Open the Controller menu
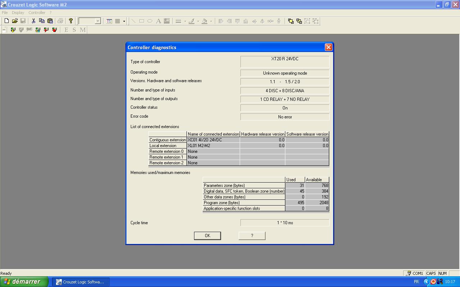The width and height of the screenshot is (460, 287). 37,13
